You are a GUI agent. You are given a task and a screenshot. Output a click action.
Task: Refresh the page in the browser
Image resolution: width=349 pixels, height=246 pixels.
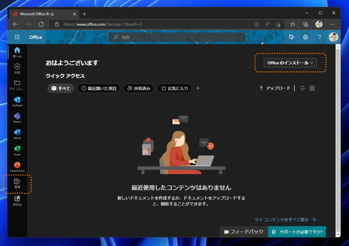[41, 24]
